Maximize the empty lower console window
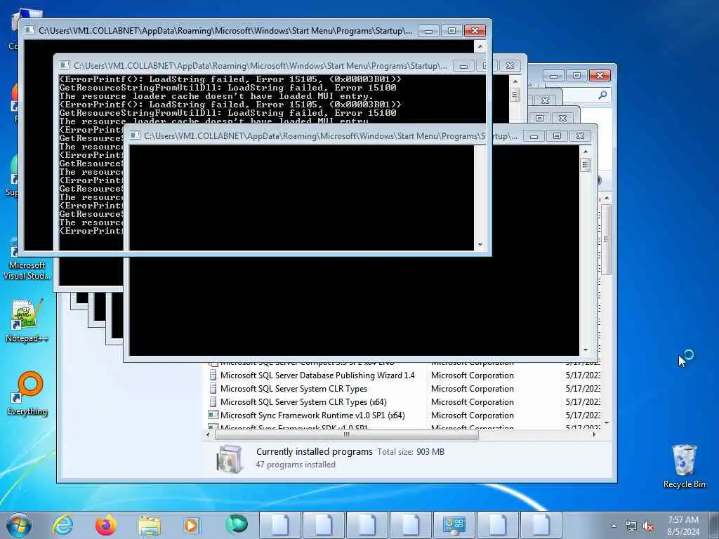Viewport: 719px width, 539px height. [557, 135]
